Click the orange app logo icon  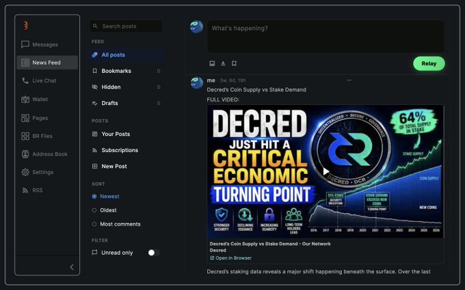pyautogui.click(x=26, y=25)
